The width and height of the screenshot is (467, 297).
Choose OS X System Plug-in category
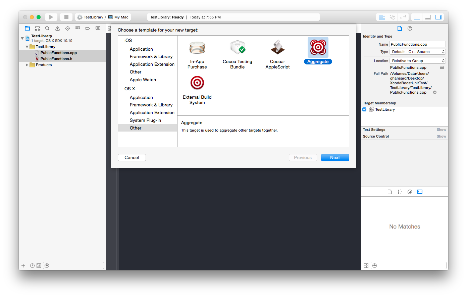pos(145,120)
